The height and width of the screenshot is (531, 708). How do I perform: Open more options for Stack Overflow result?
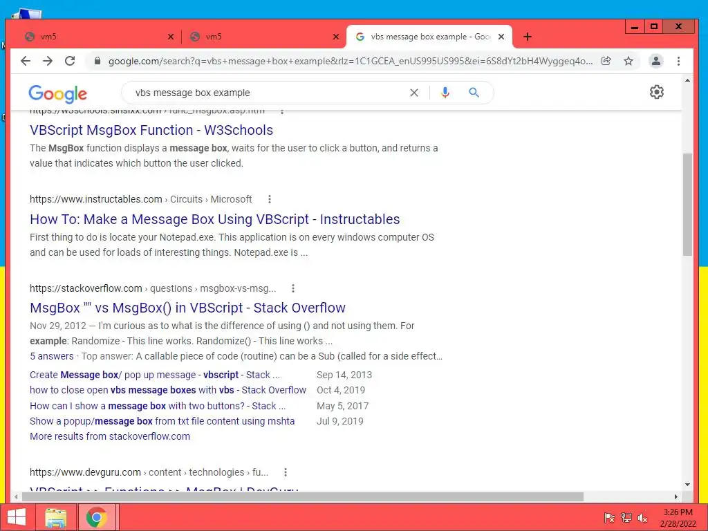pos(293,288)
